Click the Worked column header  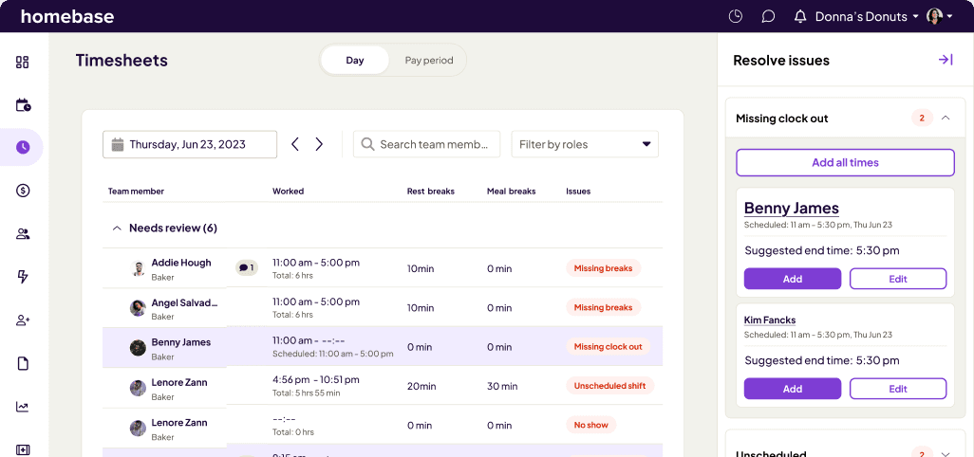pyautogui.click(x=288, y=191)
